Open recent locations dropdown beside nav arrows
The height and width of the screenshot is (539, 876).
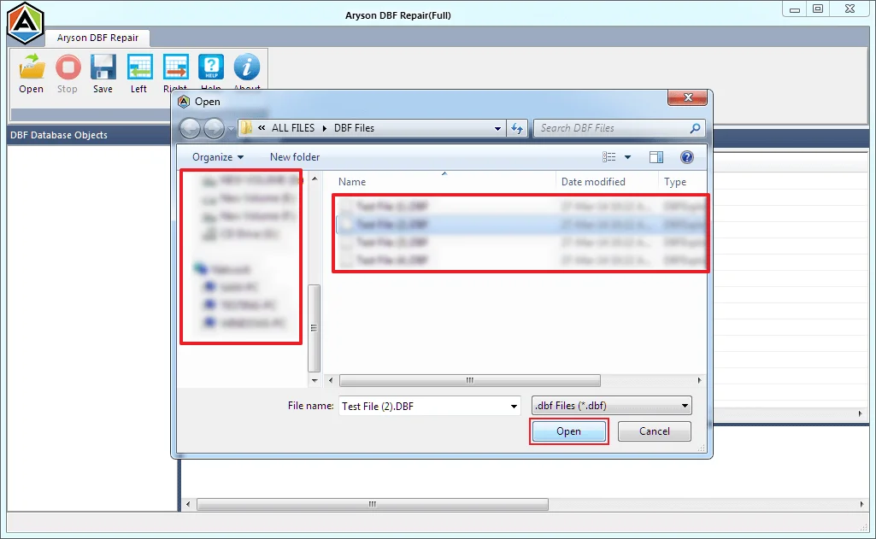tap(231, 129)
